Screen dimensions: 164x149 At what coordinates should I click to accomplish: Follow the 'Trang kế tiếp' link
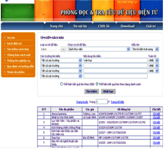click(x=117, y=102)
